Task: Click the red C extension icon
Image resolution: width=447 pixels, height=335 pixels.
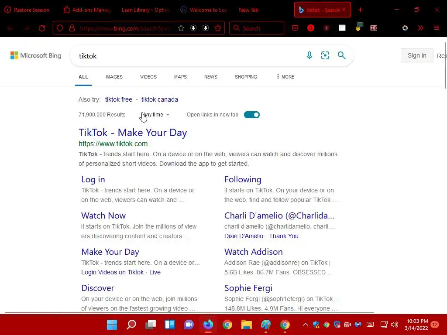Action: [x=311, y=28]
